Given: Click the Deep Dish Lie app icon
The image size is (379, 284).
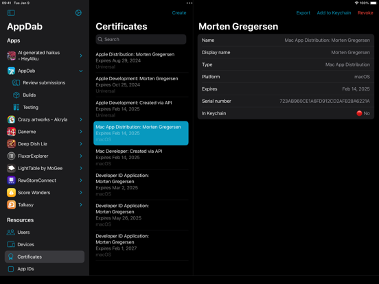Looking at the screenshot, I should tap(12, 144).
